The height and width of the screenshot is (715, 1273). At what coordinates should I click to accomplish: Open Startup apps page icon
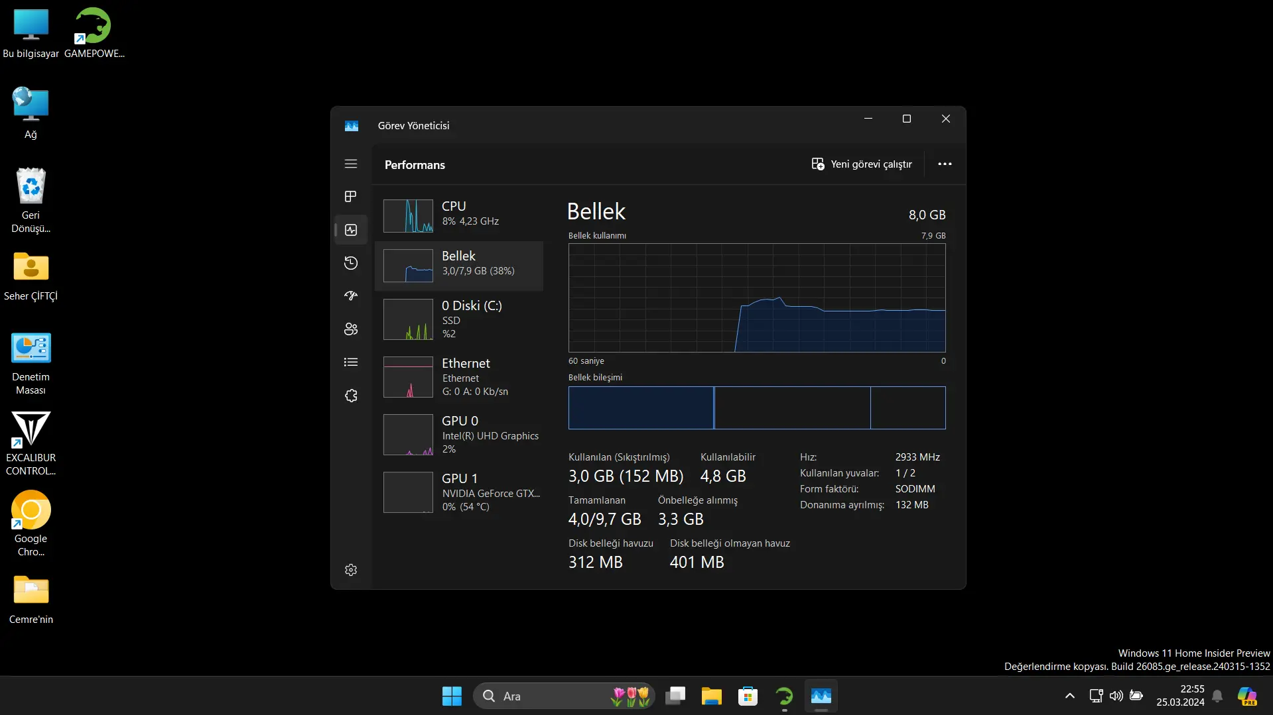(351, 296)
